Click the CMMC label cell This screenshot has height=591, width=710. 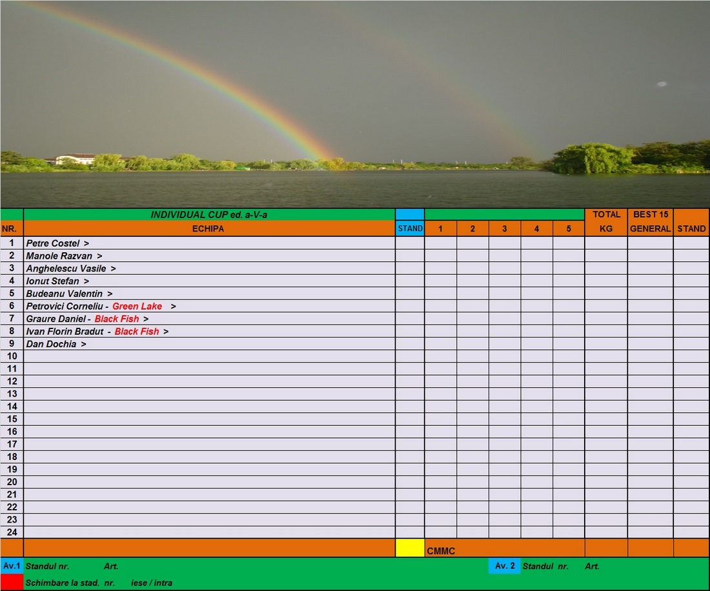(x=441, y=551)
